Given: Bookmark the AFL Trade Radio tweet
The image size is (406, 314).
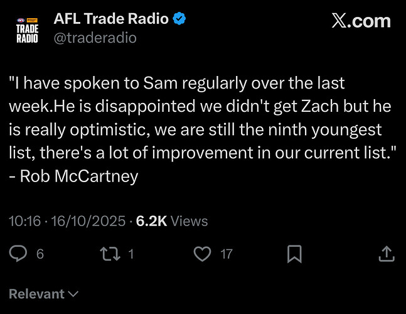Looking at the screenshot, I should click(294, 254).
